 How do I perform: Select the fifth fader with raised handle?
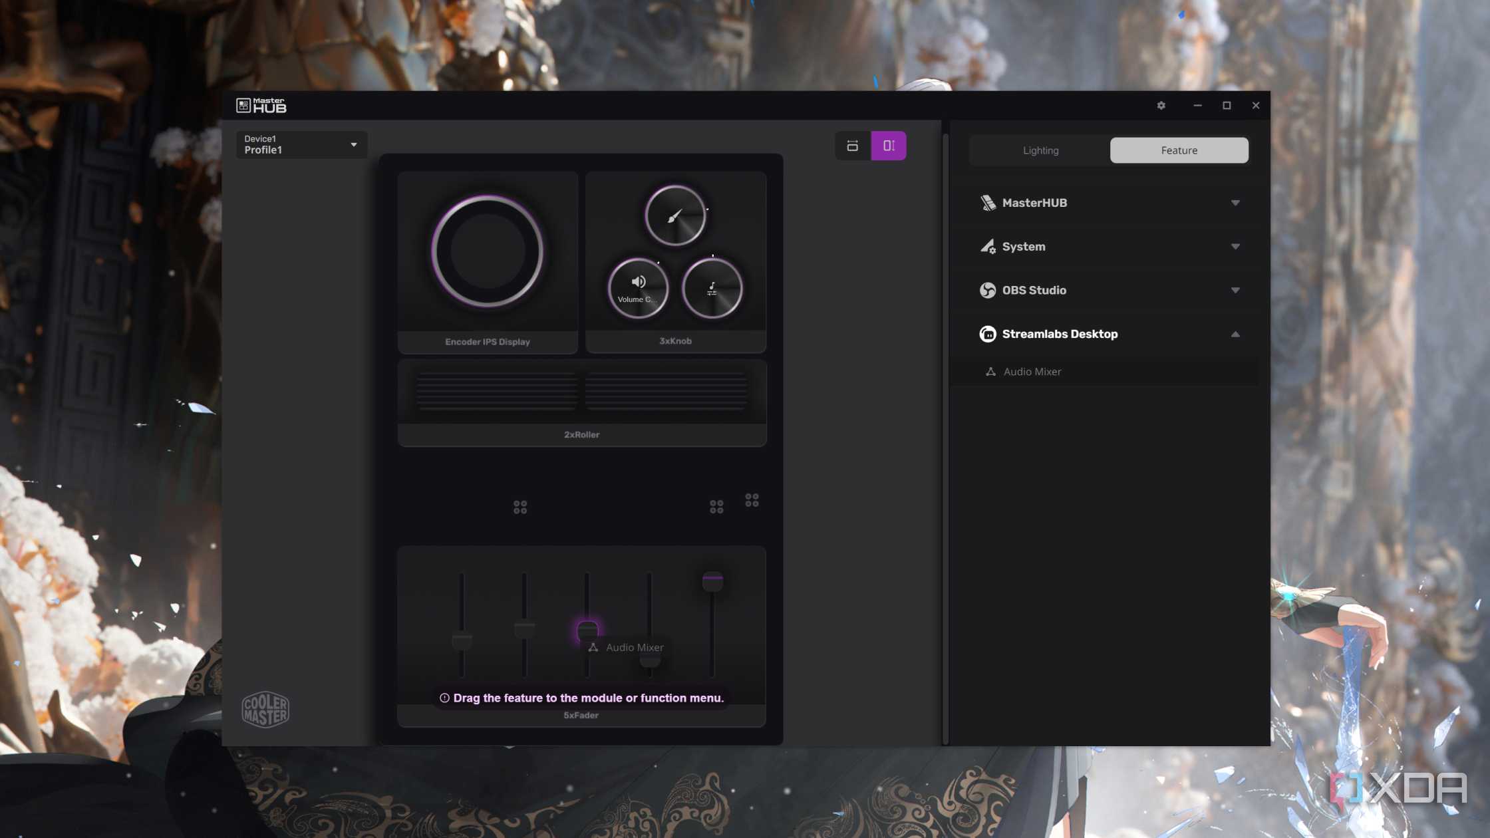click(x=712, y=581)
